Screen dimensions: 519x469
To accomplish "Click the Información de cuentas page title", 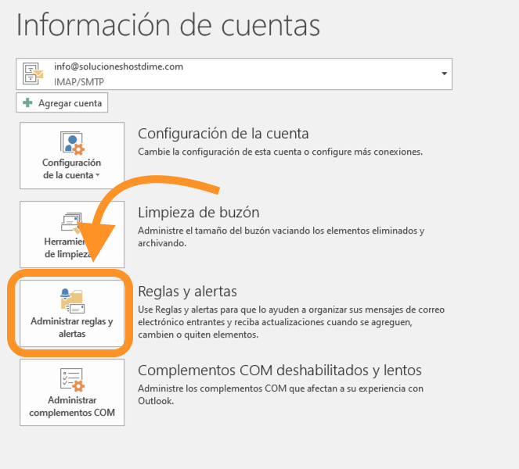I will click(x=168, y=25).
